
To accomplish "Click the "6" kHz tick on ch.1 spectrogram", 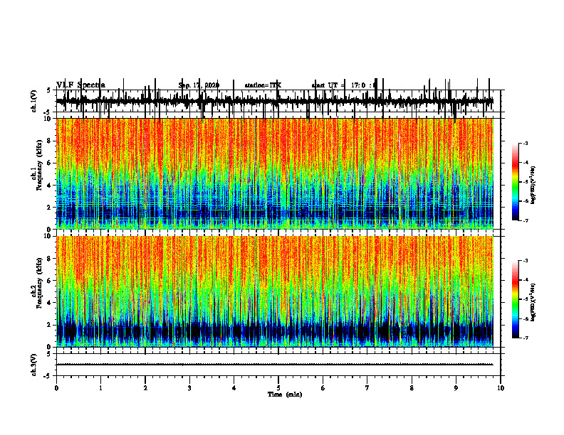I will tap(50, 163).
